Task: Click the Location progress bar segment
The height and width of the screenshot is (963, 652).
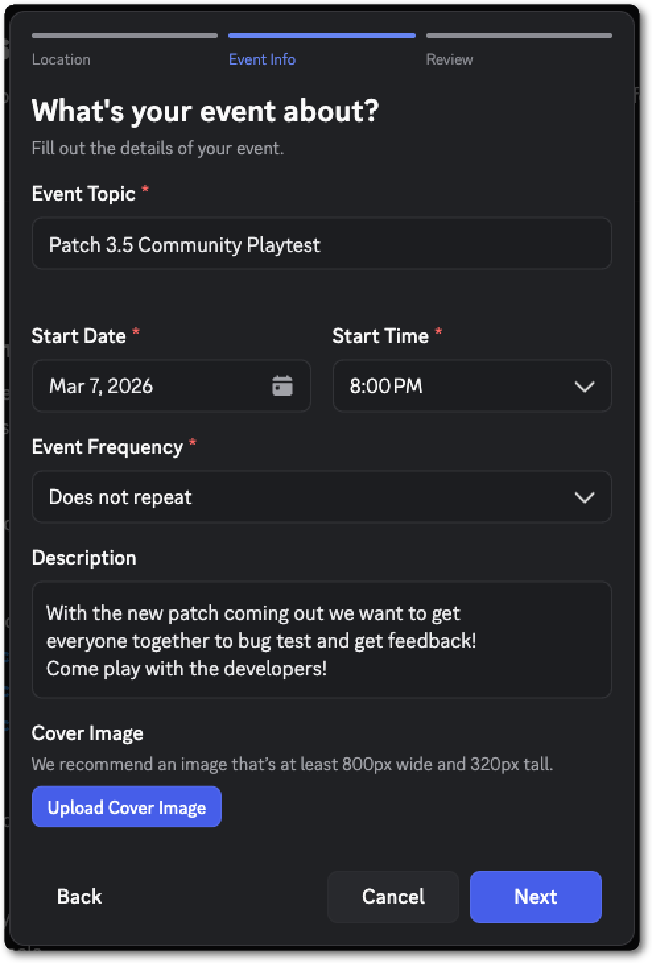Action: (124, 36)
